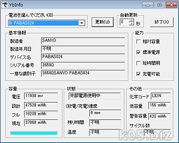Viewport: 179px width, 143px height.
Task: Click the フル label in capacity group
Action: pyautogui.click(x=16, y=115)
